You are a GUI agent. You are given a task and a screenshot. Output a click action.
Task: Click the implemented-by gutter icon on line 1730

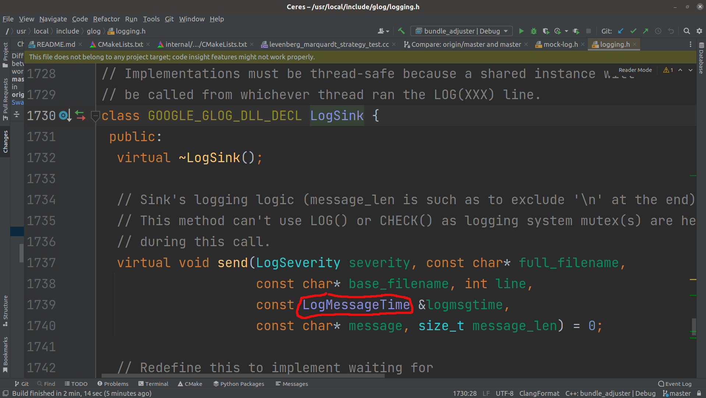pos(65,116)
